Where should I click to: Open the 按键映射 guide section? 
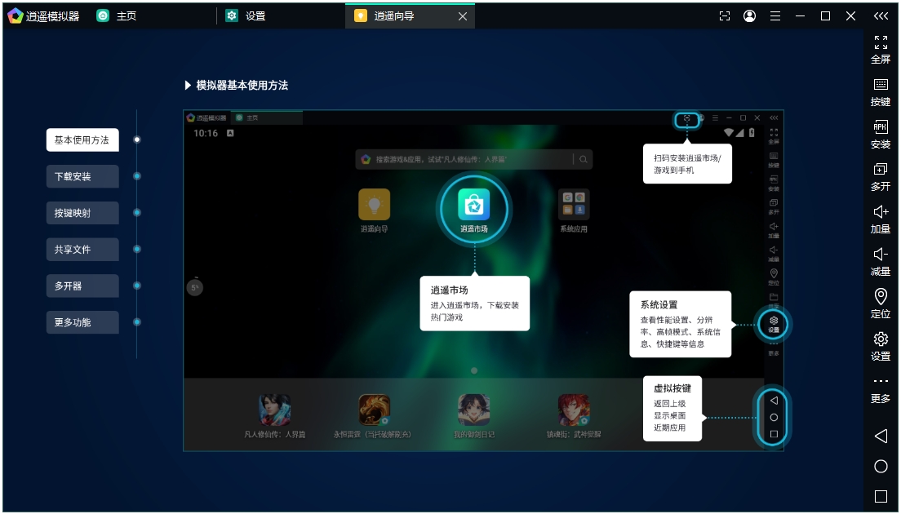coord(82,212)
